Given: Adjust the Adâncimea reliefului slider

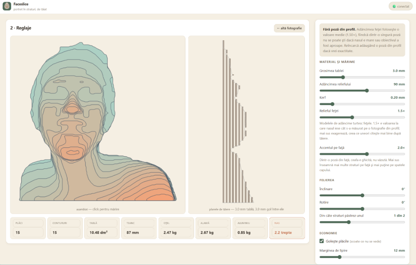Looking at the screenshot, I should tap(362, 91).
